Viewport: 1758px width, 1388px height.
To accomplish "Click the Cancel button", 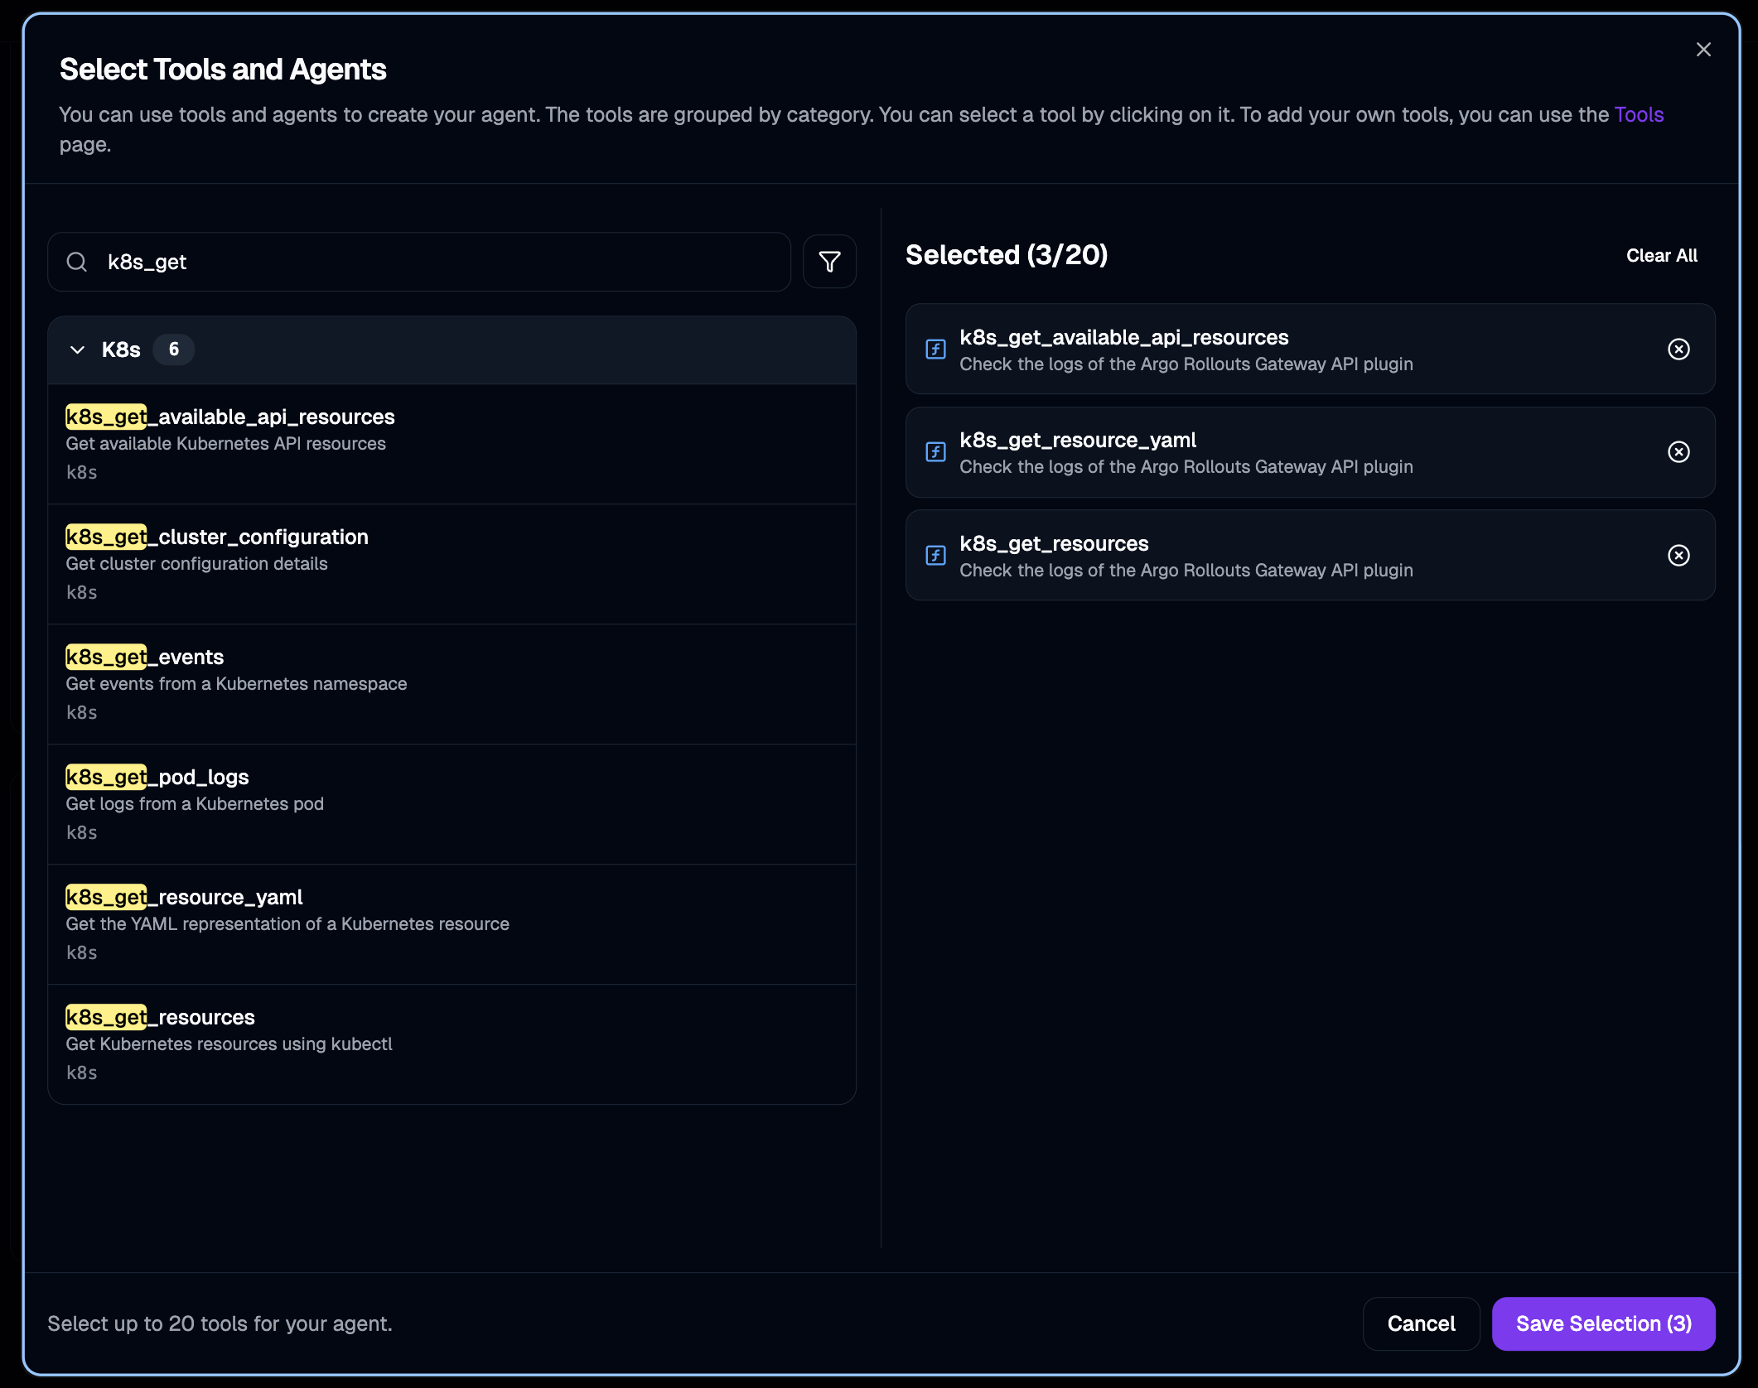I will (1421, 1323).
